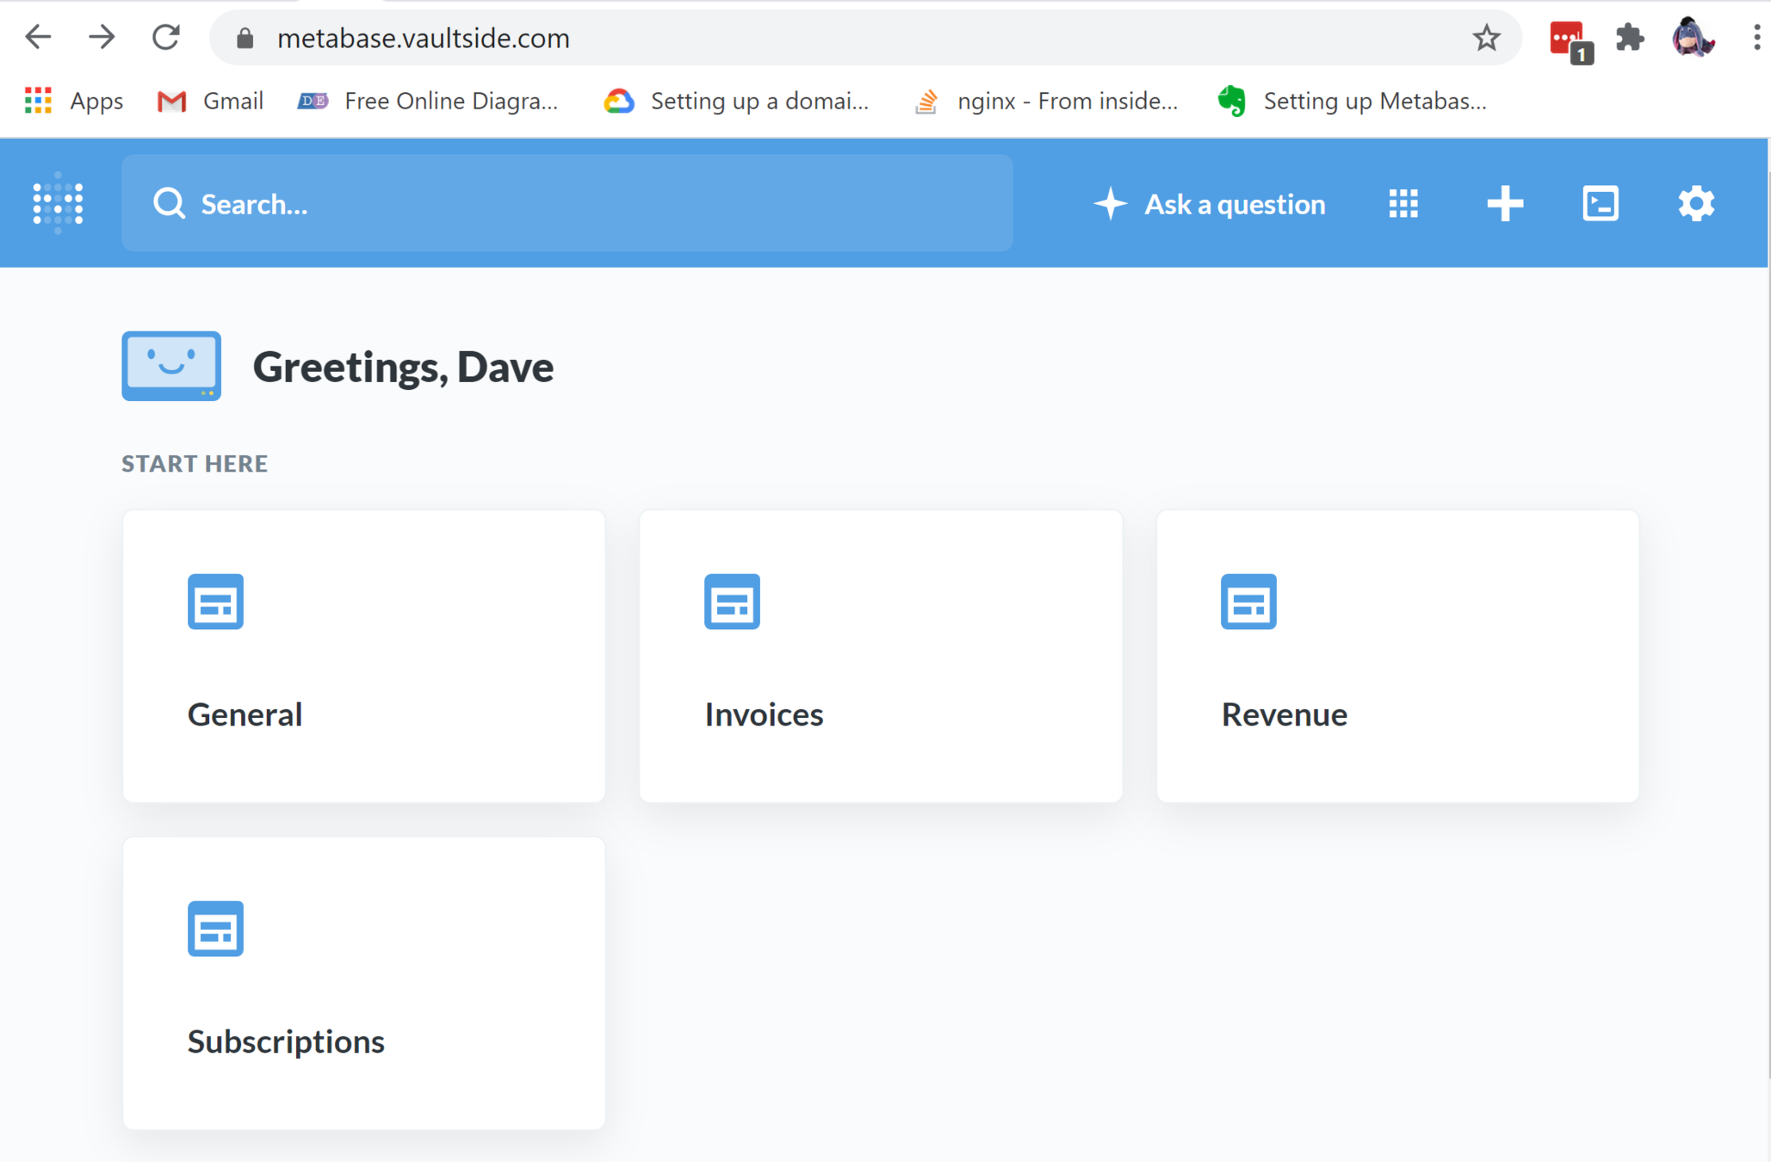
Task: Open the Revenue dashboard card
Action: pos(1396,656)
